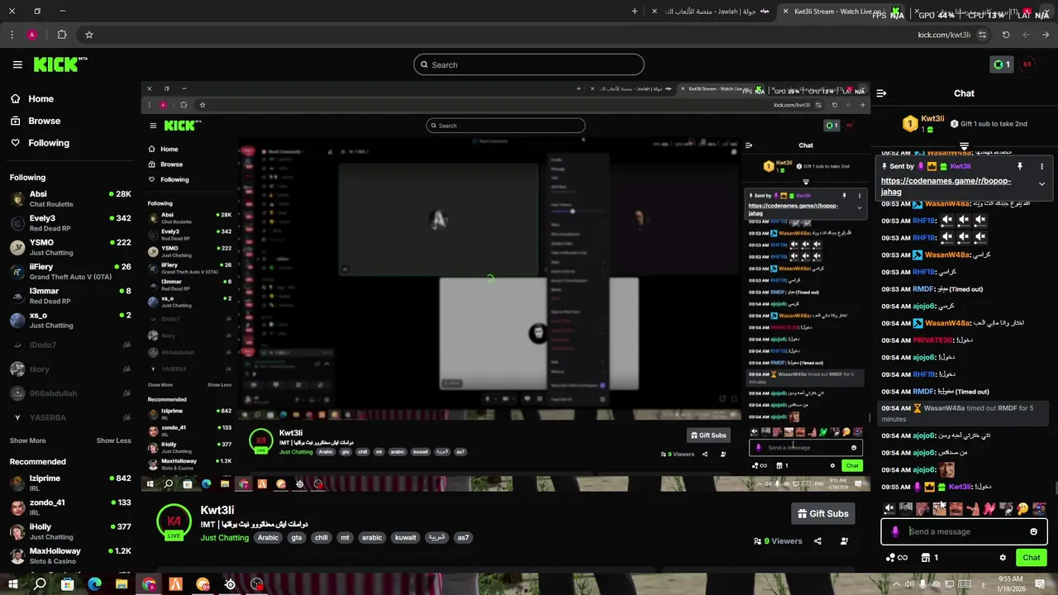Click the Kwt3li channel avatar with LIVE badge
The width and height of the screenshot is (1058, 595).
[174, 521]
